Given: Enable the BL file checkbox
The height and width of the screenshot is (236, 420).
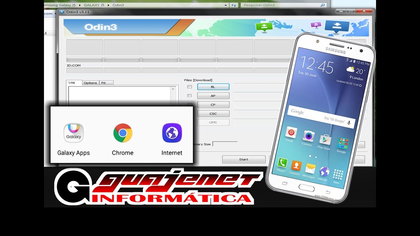Looking at the screenshot, I should click(x=189, y=87).
